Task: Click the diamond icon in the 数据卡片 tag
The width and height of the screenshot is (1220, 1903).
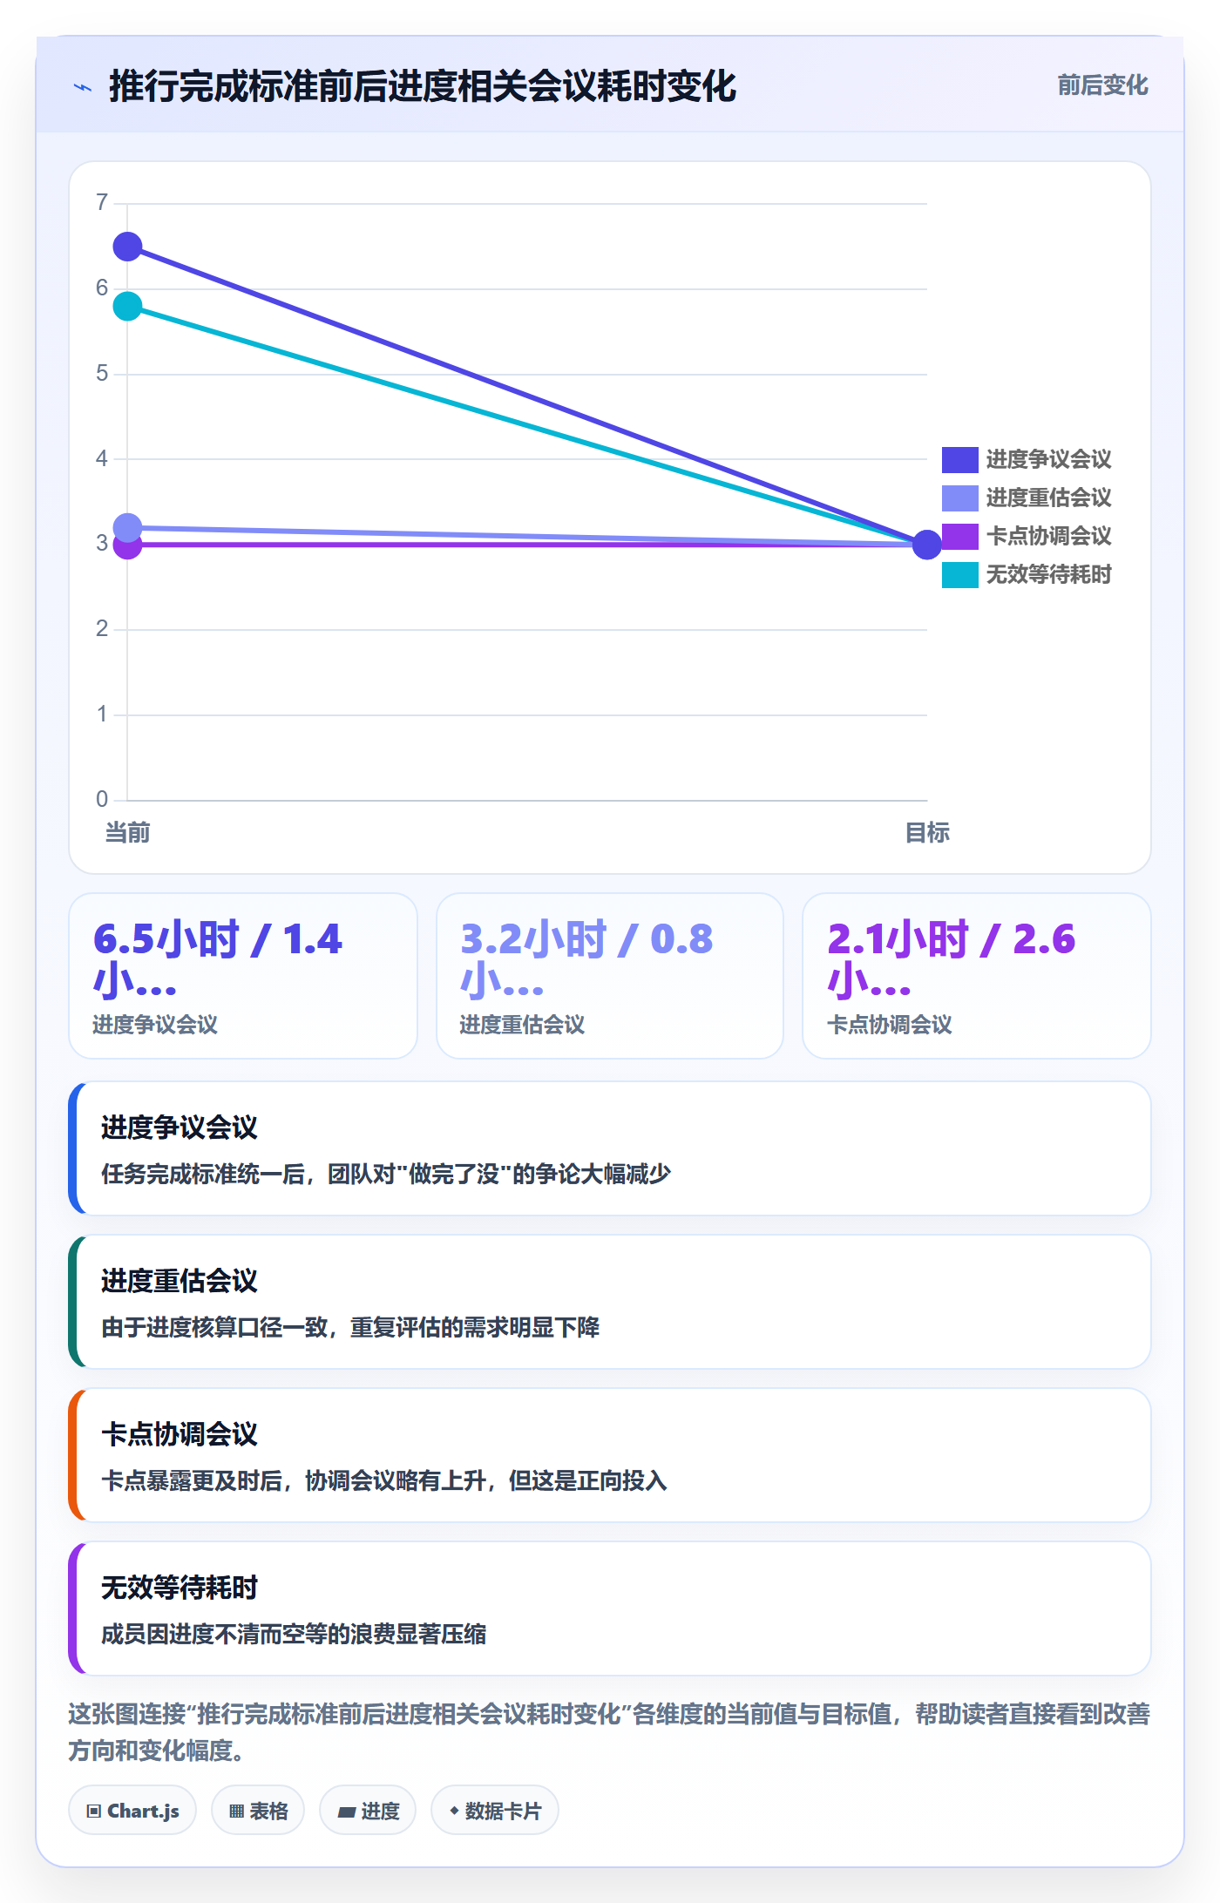Action: (454, 1811)
